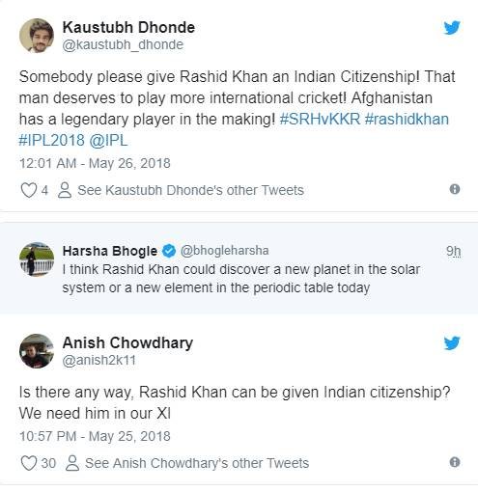This screenshot has width=478, height=491.
Task: Open the @bhogleharsha handle
Action: 225,251
